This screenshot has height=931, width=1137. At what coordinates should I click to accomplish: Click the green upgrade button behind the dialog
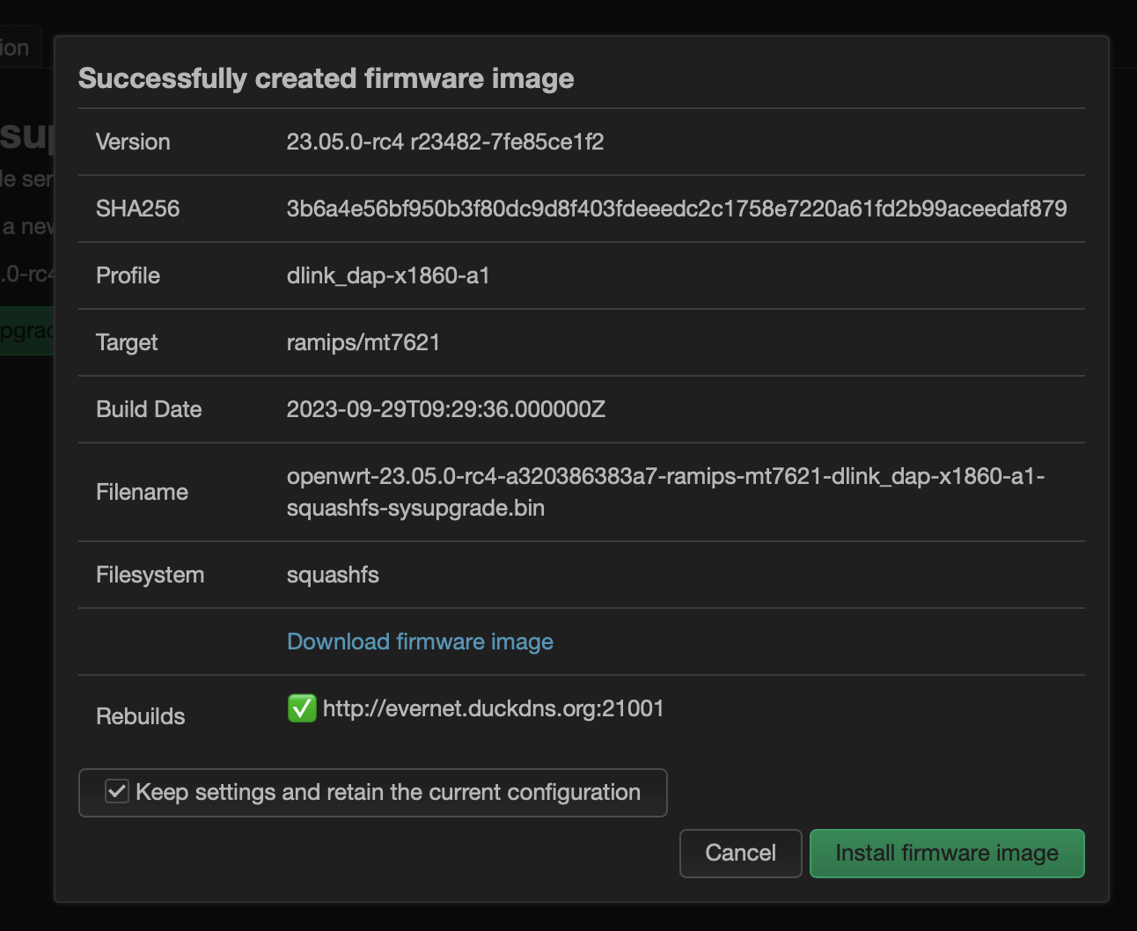(26, 331)
